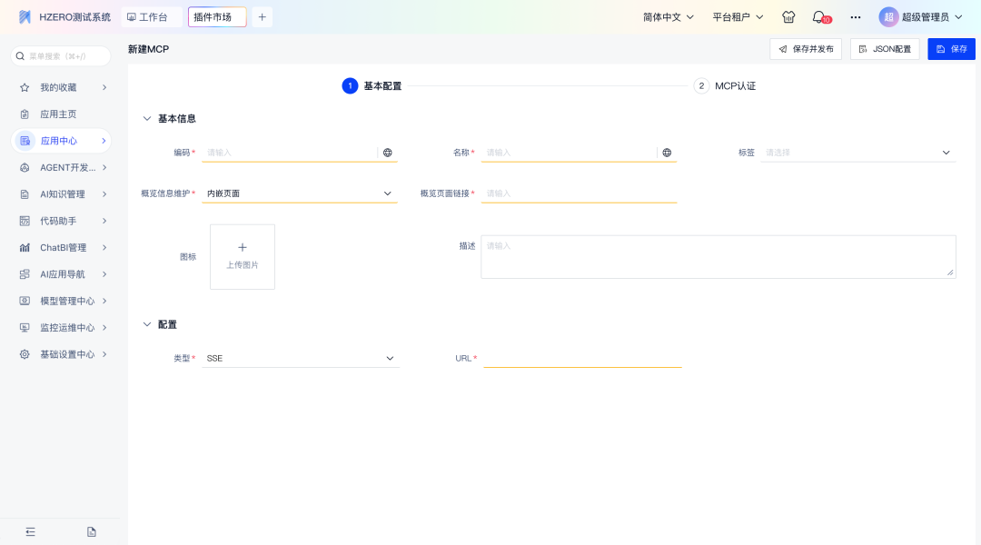Collapse the sidebar using bottom-left menu icon

(30, 531)
